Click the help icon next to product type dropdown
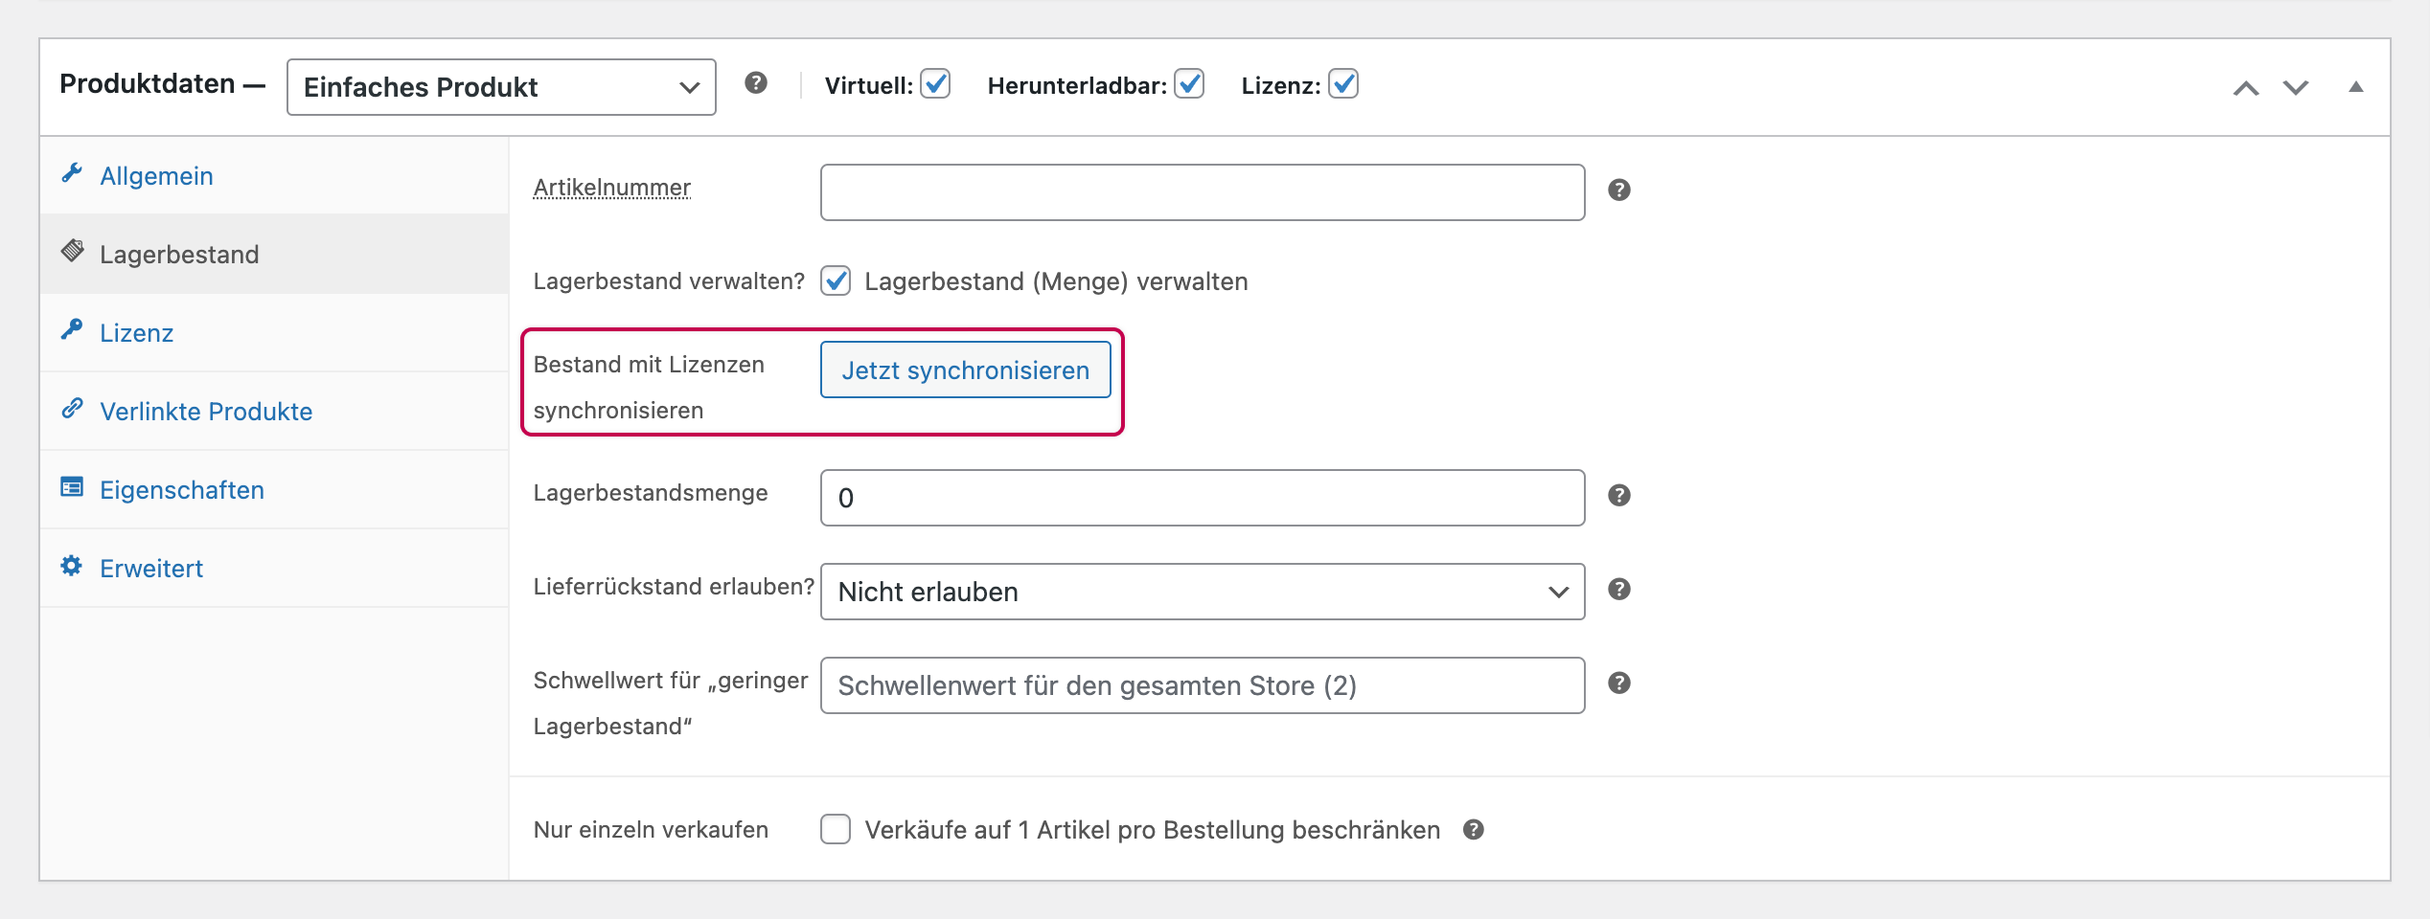 click(x=756, y=83)
